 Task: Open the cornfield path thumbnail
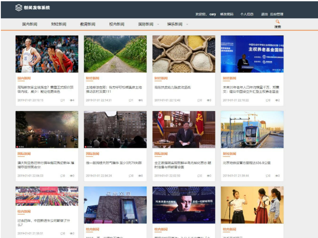click(115, 54)
